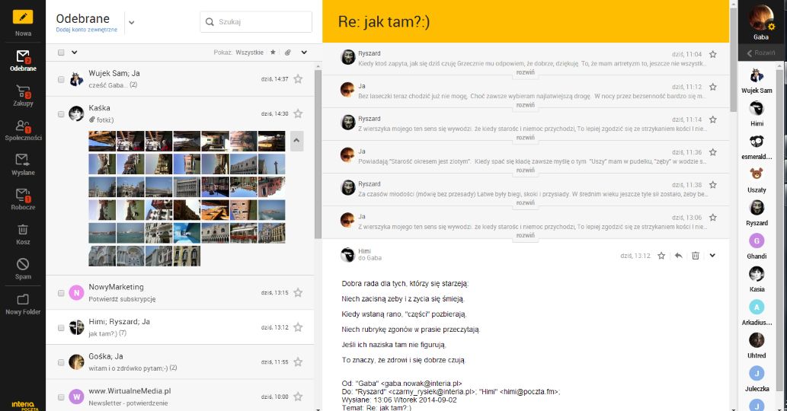Tick checkbox for NowyMarketing message

pos(61,293)
